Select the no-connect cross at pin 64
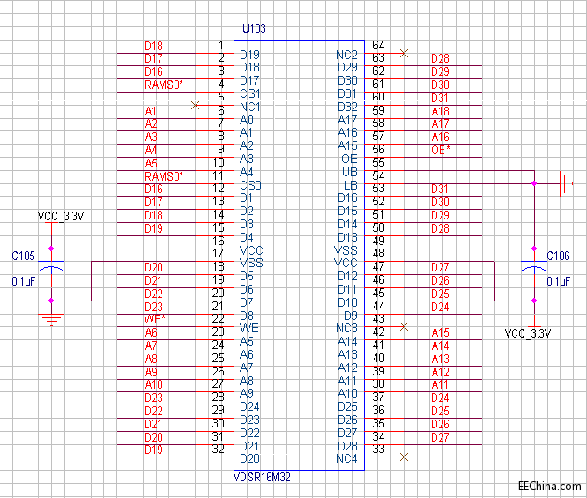This screenshot has height=498, width=587. pos(404,53)
